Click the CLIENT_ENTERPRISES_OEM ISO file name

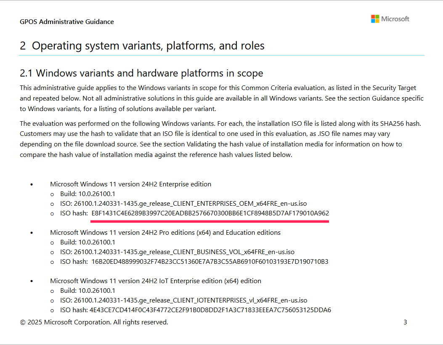point(190,204)
